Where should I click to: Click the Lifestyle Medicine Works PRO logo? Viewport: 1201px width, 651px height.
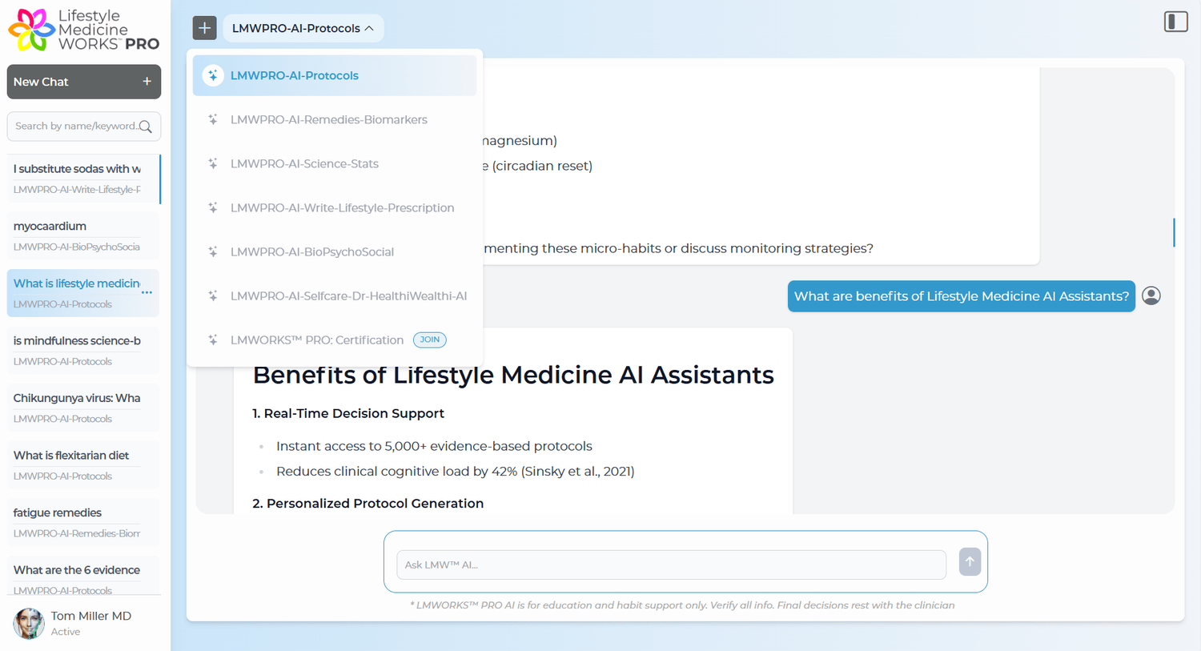[x=83, y=30]
